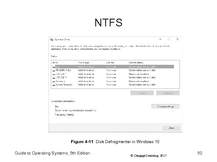Click 'Needs optimization' status for LOGICAL 1

pos(139,74)
